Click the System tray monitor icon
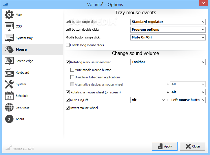This screenshot has height=155, width=210. click(x=9, y=38)
